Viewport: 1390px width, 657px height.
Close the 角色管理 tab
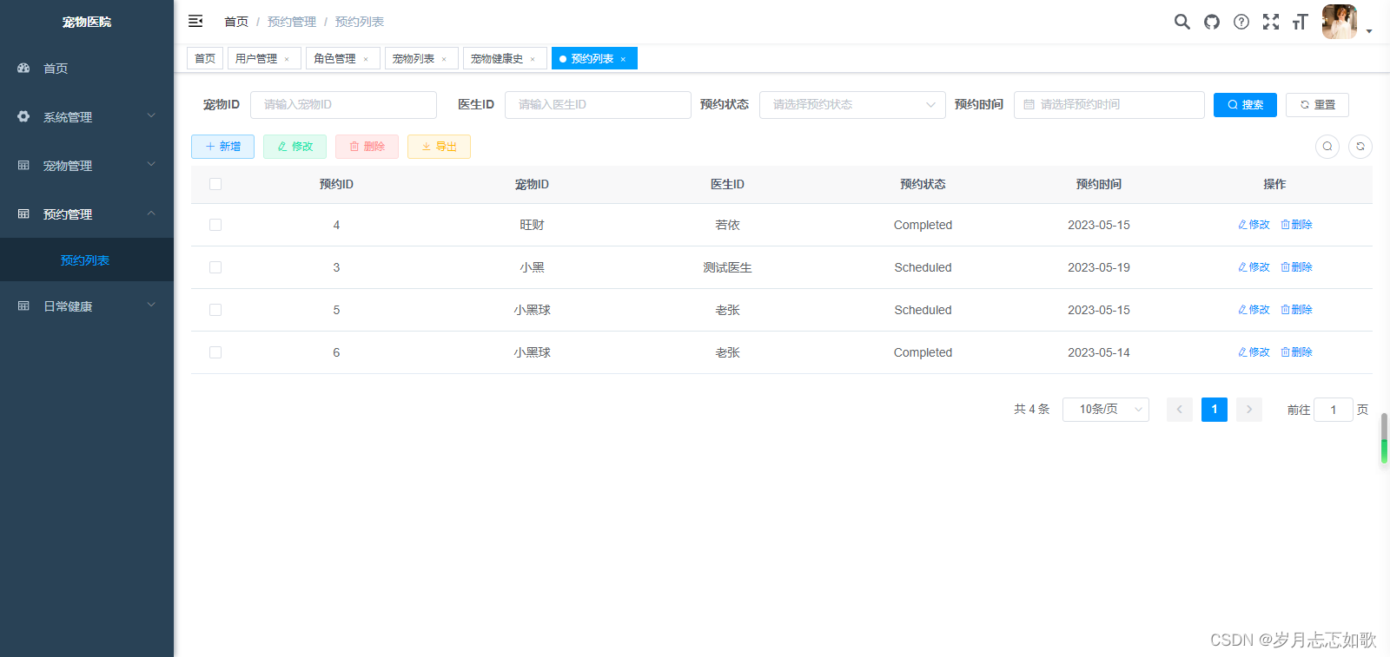pyautogui.click(x=366, y=59)
